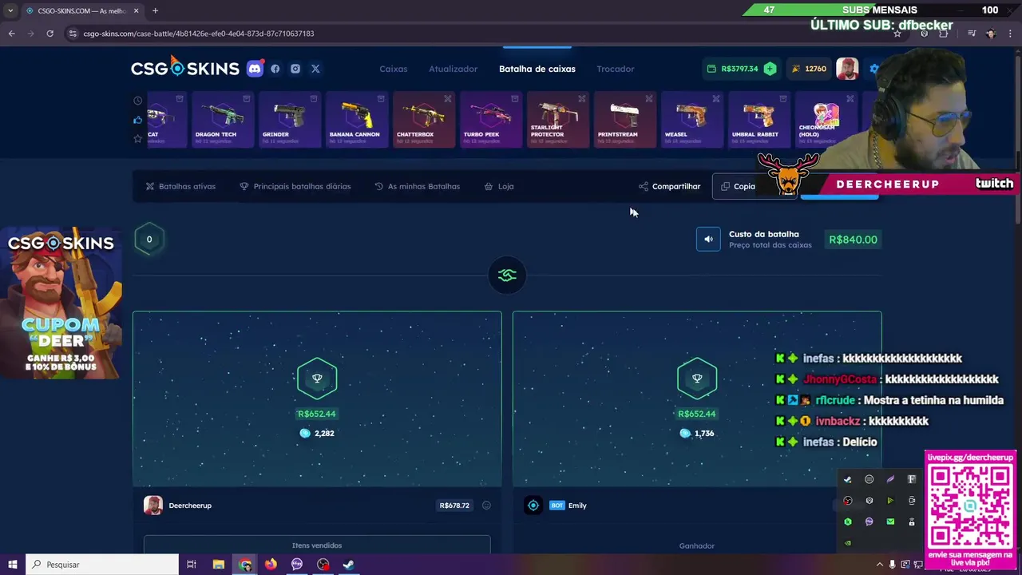Screen dimensions: 1022x575
Task: Open the Starlight Protector drop card
Action: click(558, 120)
